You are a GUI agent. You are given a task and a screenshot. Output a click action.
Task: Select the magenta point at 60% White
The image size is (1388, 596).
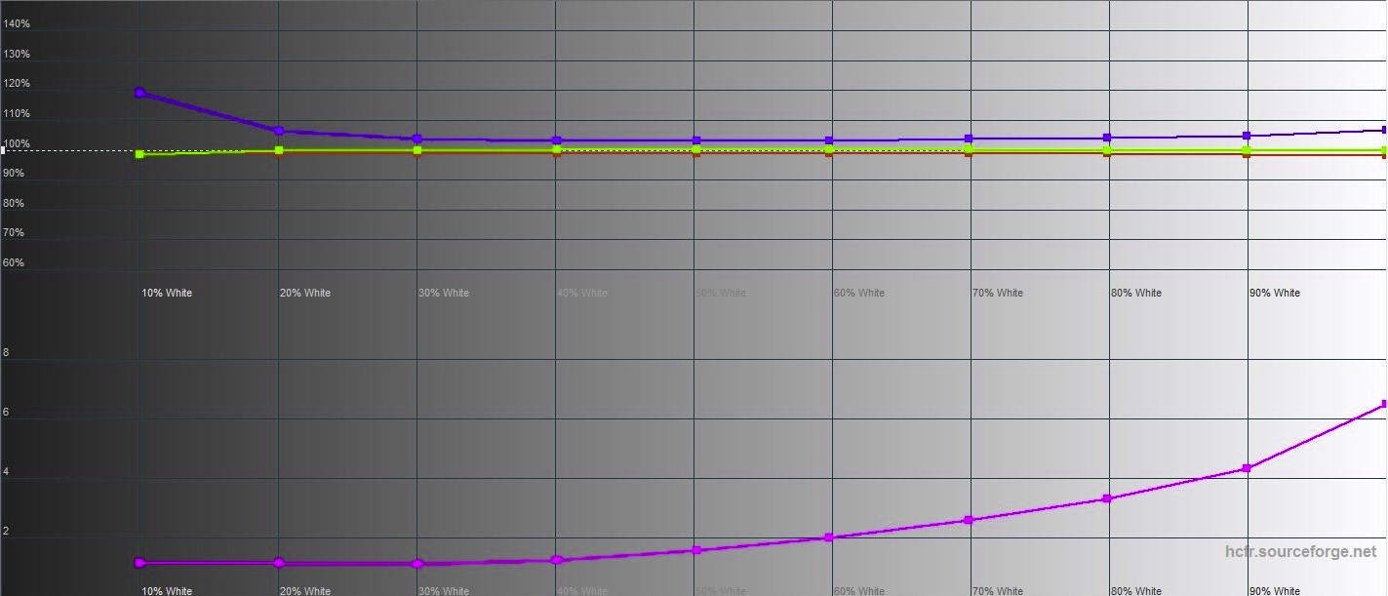point(829,537)
